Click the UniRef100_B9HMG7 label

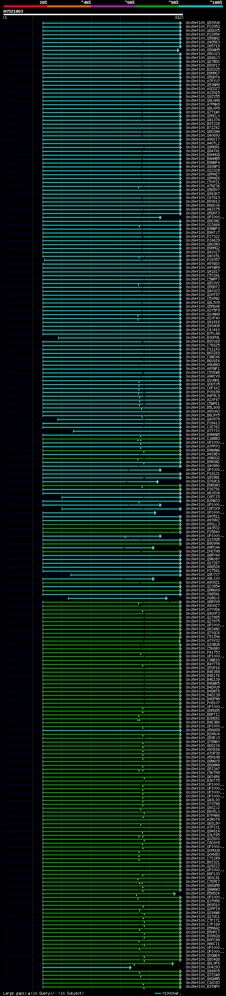[202, 73]
